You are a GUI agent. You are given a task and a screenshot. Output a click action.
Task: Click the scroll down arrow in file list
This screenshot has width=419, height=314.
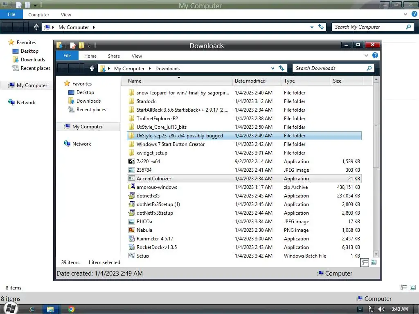[x=376, y=254]
